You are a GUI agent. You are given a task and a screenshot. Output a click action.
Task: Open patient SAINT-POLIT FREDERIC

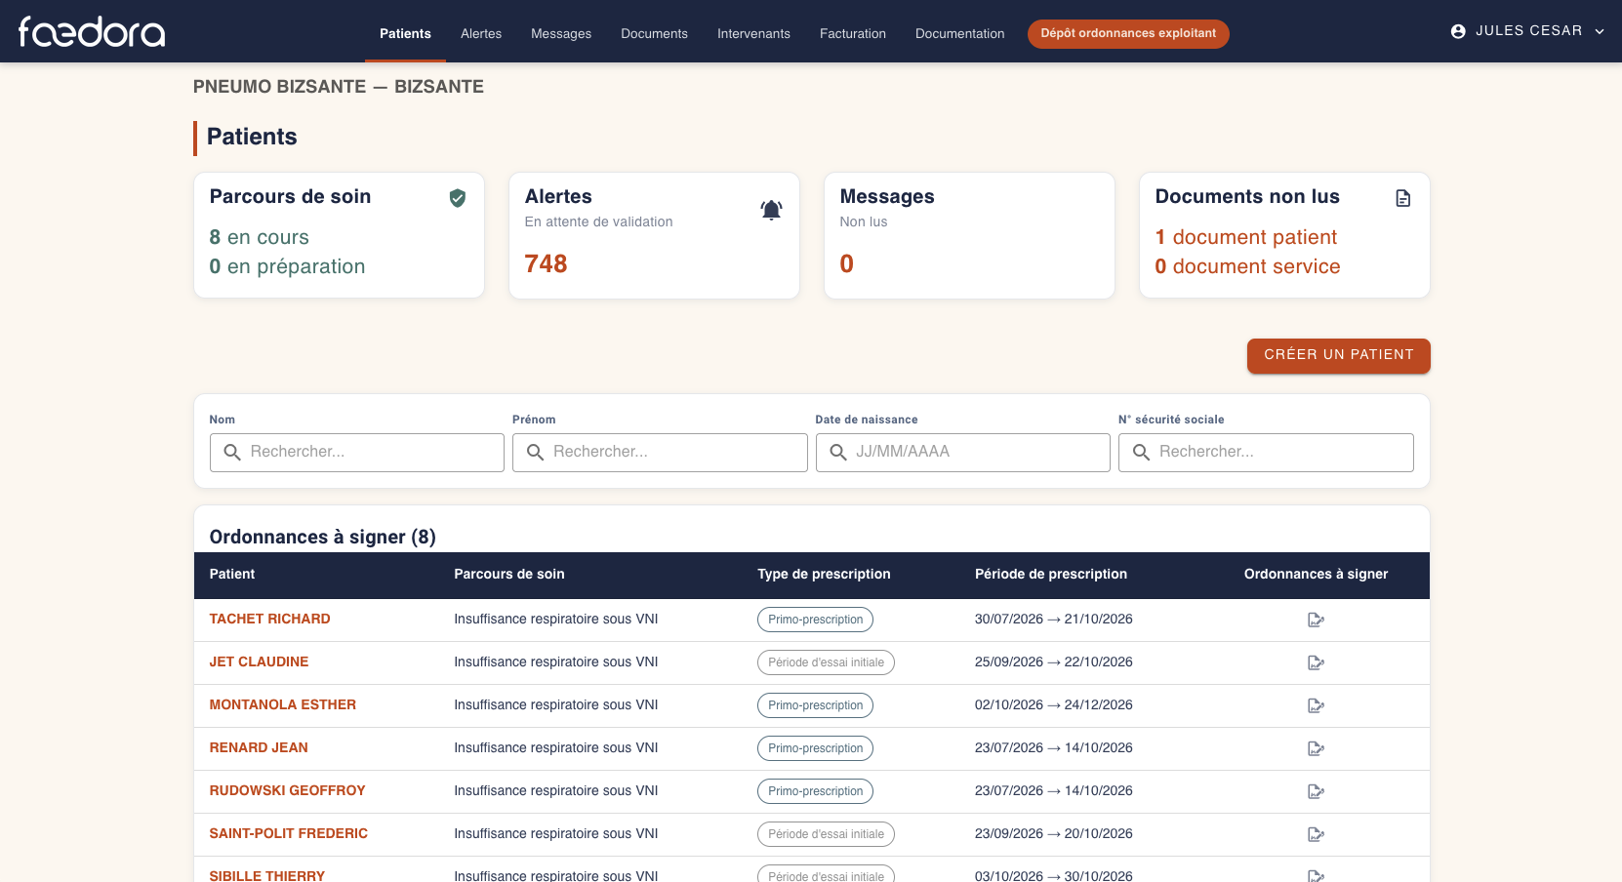tap(289, 833)
